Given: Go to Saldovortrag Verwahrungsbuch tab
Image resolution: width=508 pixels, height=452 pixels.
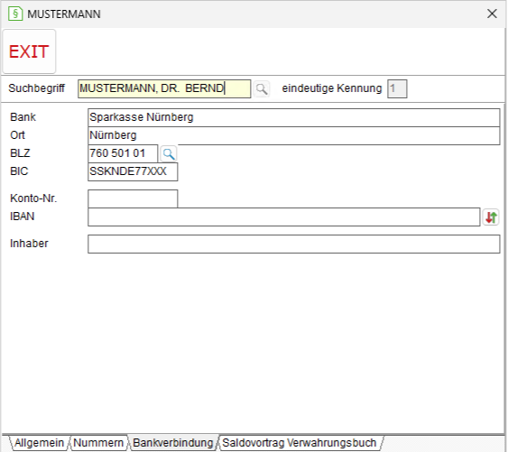Looking at the screenshot, I should pos(300,443).
